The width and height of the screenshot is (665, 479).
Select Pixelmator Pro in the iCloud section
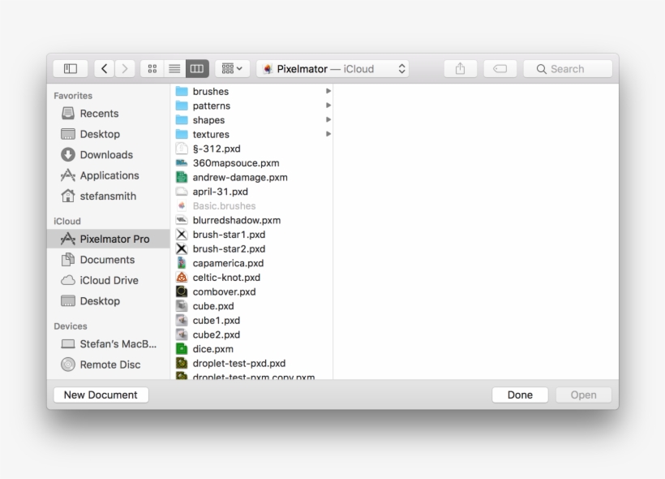[x=109, y=239]
